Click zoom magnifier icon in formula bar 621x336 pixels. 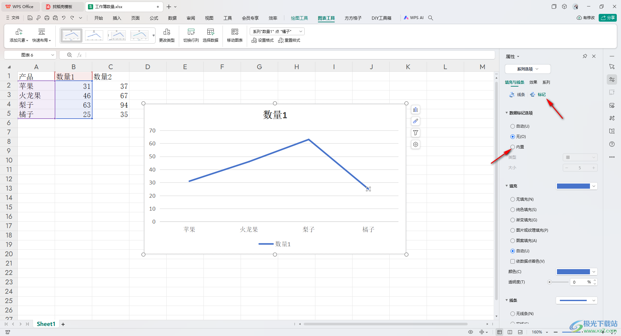(70, 55)
